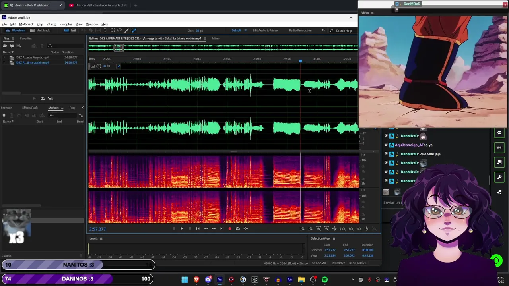Zoom in time icon
509x286 pixels.
click(319, 229)
